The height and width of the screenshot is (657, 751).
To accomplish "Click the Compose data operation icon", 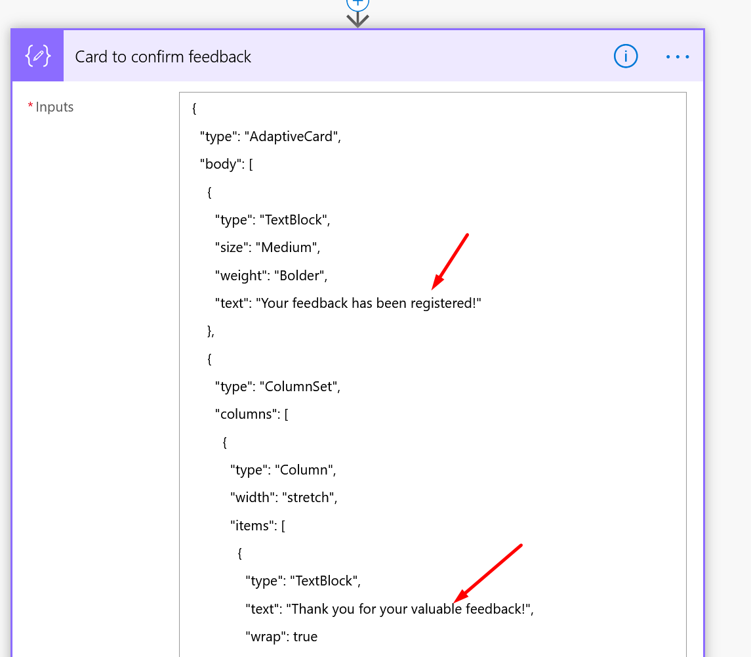I will click(x=37, y=56).
